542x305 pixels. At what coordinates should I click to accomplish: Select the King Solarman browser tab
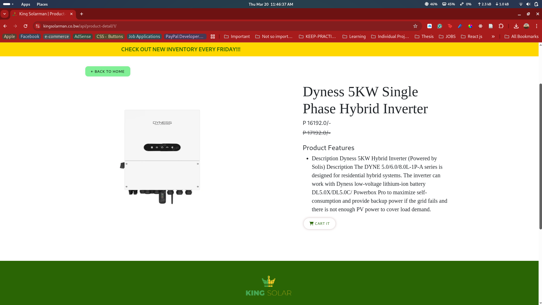(42, 14)
